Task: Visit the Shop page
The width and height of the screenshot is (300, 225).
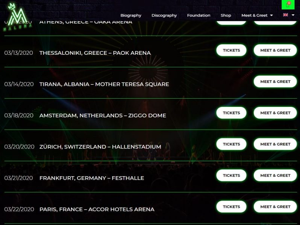Action: click(226, 15)
